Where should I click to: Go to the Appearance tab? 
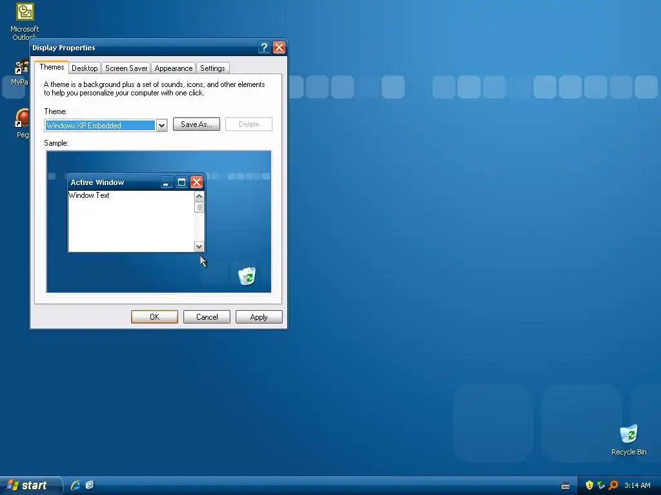pos(173,68)
